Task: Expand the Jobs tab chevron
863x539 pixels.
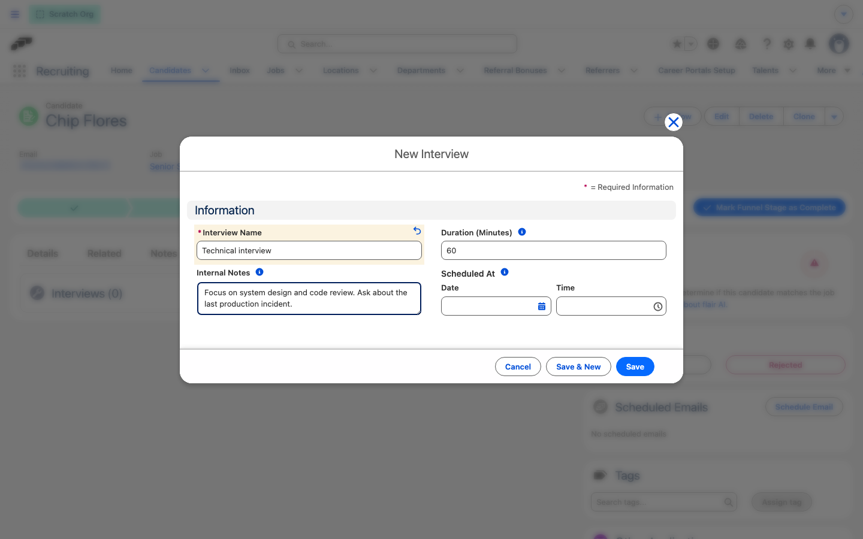Action: click(x=299, y=71)
